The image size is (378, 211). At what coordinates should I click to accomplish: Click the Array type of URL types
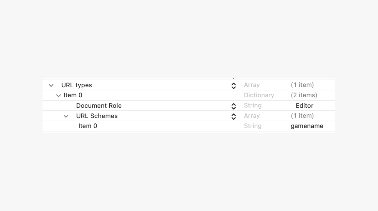click(252, 85)
